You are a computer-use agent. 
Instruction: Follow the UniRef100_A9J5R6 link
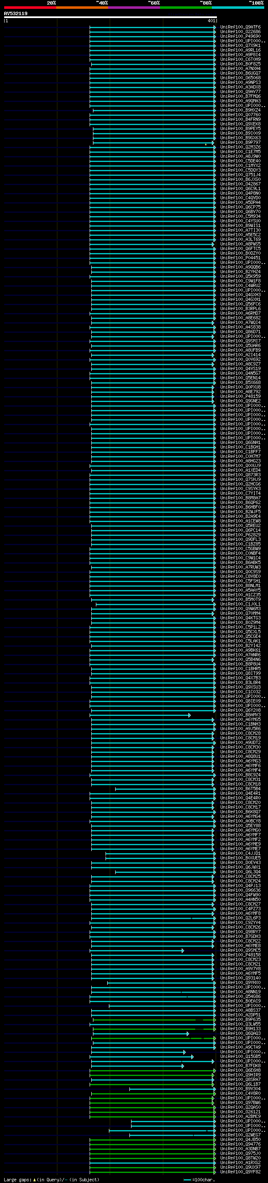240,729
